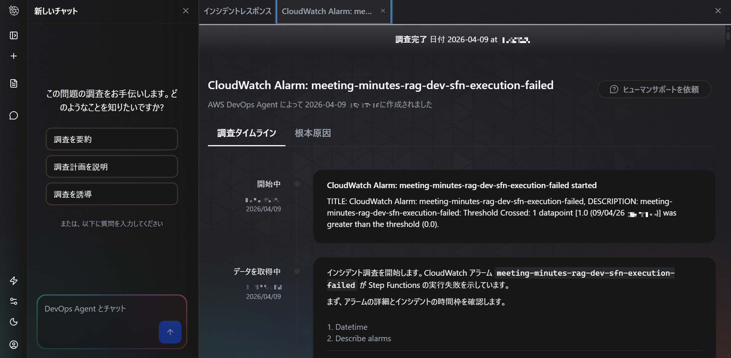Toggle the sidebar panel icon
Image resolution: width=731 pixels, height=358 pixels.
14,35
